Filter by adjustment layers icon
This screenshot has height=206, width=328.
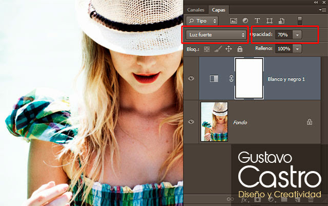tap(245, 21)
